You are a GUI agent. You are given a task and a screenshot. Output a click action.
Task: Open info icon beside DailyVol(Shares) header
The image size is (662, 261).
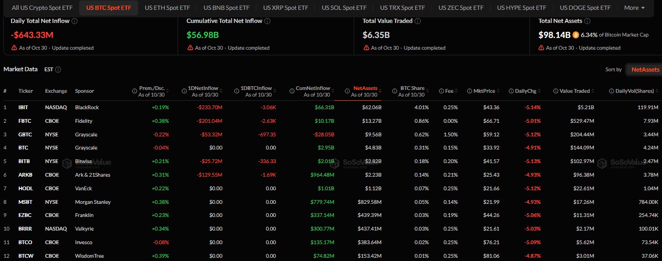[x=612, y=91]
